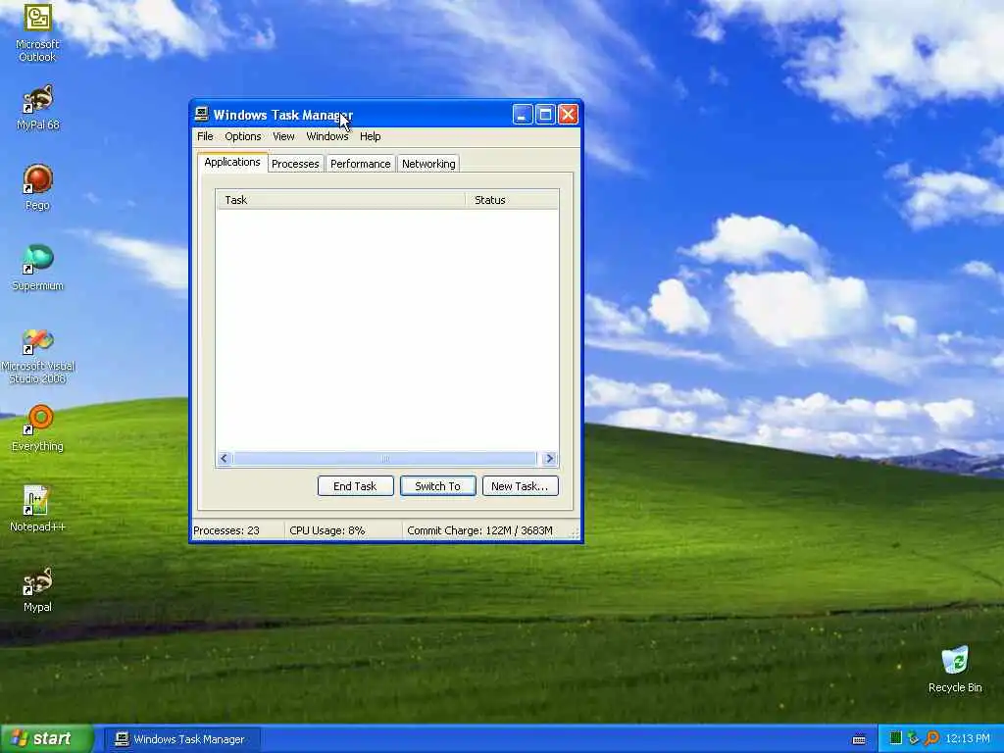Click the New Task... button
1004x753 pixels.
(520, 486)
